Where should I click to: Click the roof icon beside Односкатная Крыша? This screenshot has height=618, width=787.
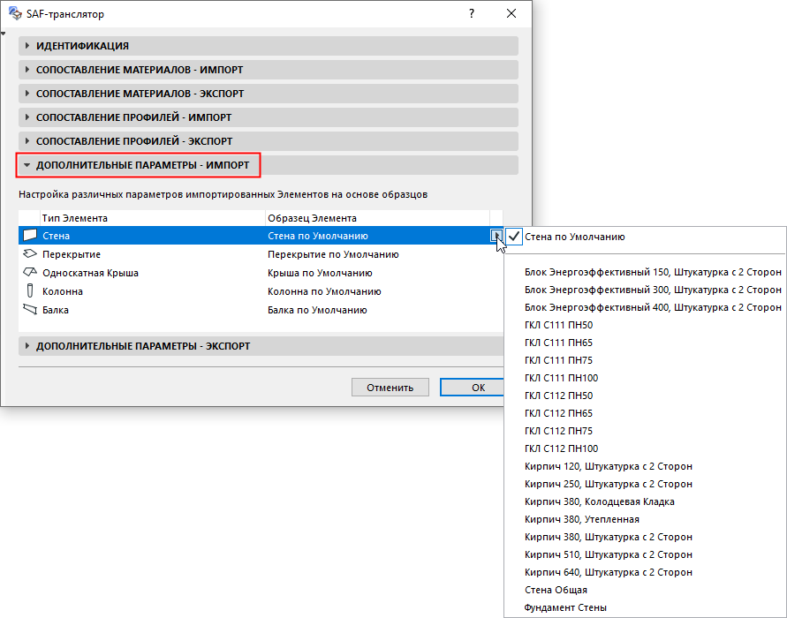click(30, 273)
